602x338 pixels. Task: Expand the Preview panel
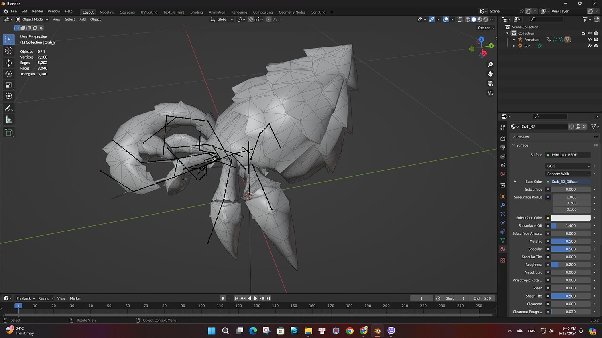[522, 137]
